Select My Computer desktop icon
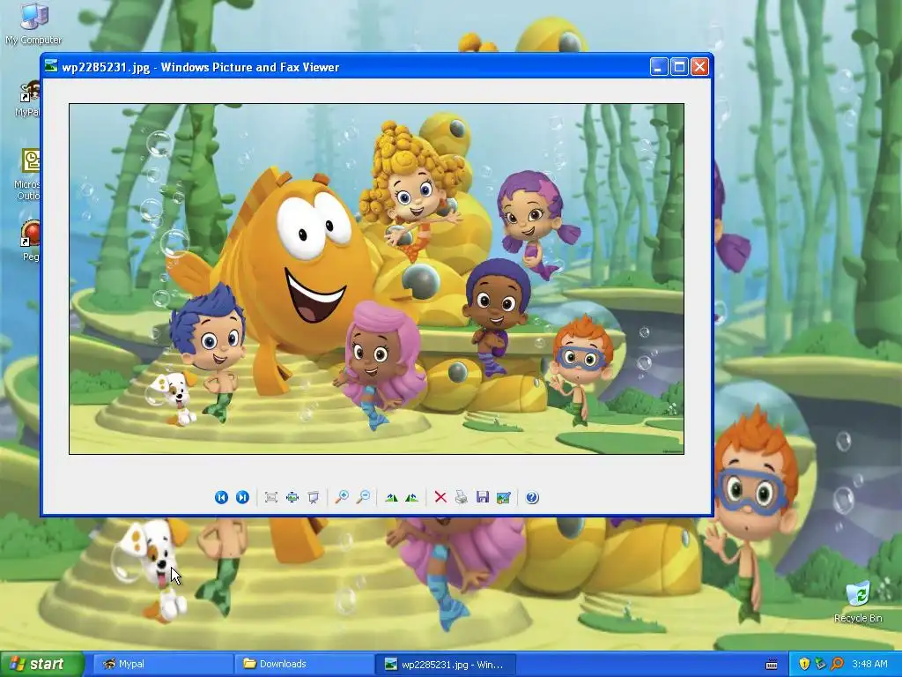The height and width of the screenshot is (677, 902). point(33,24)
